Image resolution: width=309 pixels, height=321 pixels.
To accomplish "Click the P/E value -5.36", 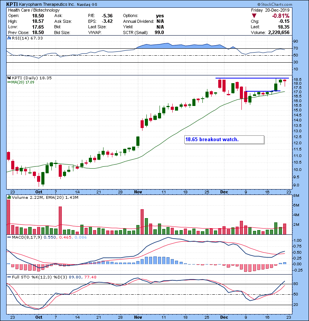I will [x=107, y=16].
